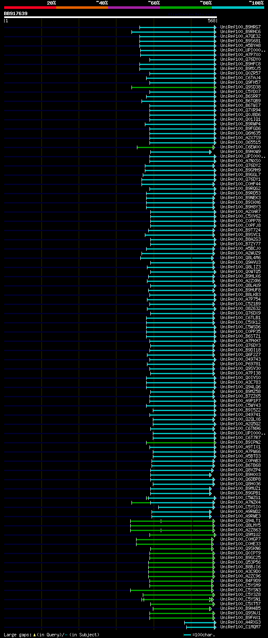This screenshot has height=638, width=268.
Task: Click the UniRef100_B9IPN2 label
Action: pos(240,442)
